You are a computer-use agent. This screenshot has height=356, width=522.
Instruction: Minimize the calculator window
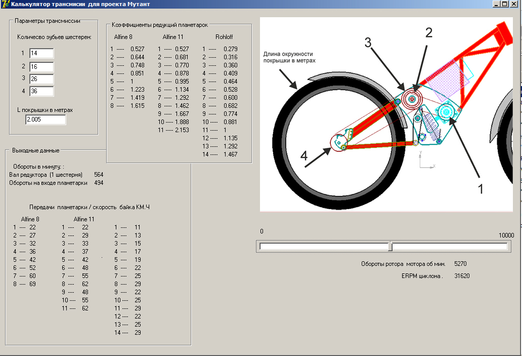pyautogui.click(x=496, y=4)
